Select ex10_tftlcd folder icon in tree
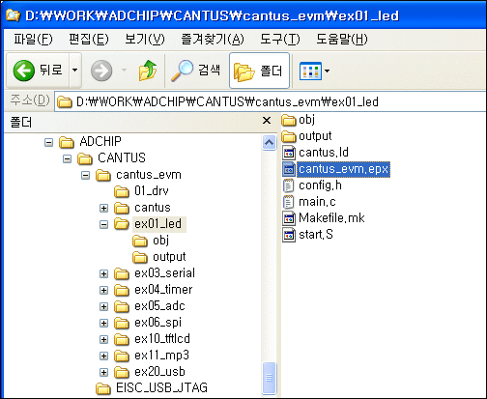487x399 pixels. point(122,339)
